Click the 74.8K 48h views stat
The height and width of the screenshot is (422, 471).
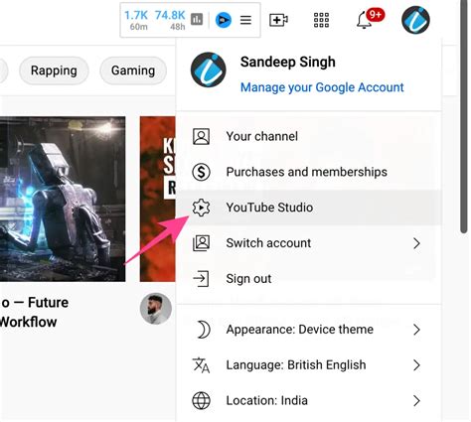(170, 20)
